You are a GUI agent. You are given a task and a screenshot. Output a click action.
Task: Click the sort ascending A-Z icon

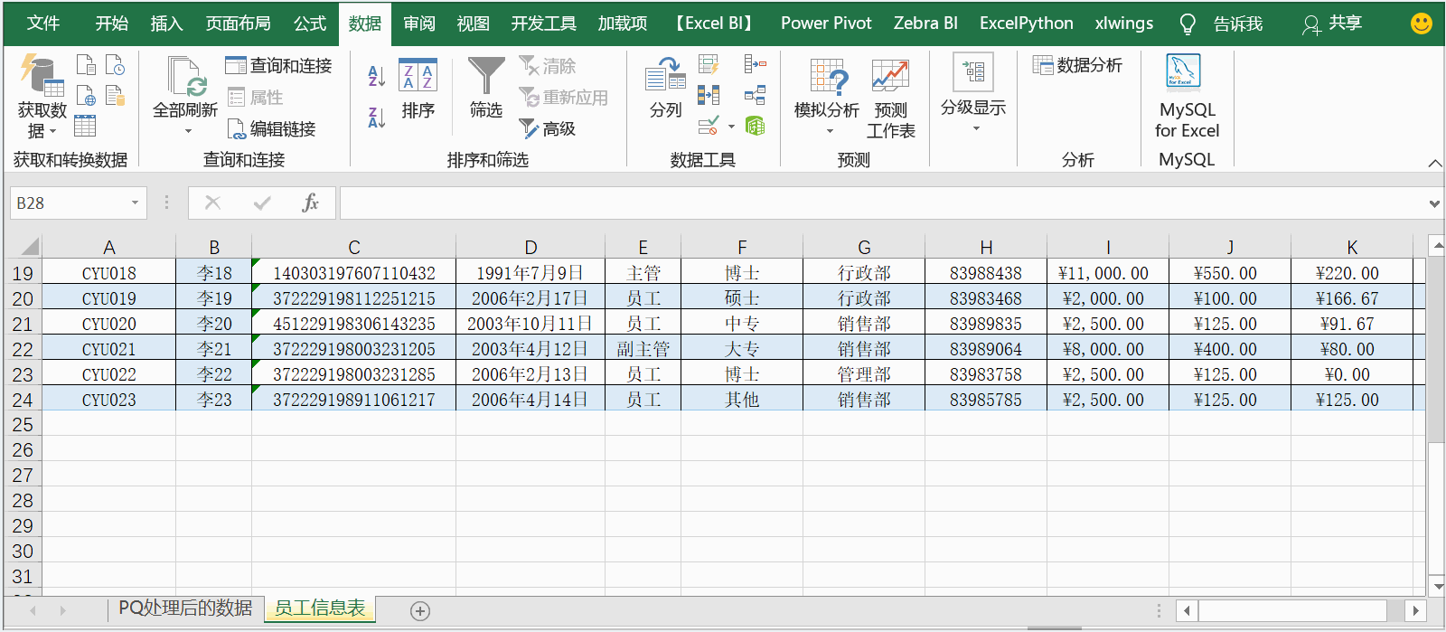[x=377, y=77]
